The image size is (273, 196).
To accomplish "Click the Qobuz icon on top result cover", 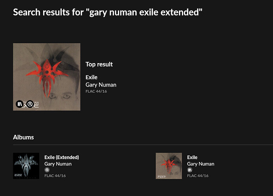I will (30, 104).
